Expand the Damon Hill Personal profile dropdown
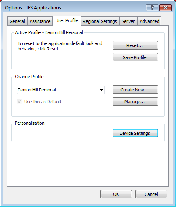 [61, 90]
